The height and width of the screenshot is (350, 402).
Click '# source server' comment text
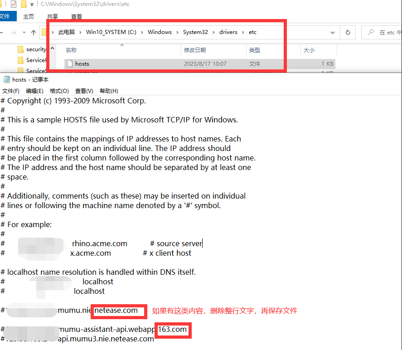tap(176, 243)
